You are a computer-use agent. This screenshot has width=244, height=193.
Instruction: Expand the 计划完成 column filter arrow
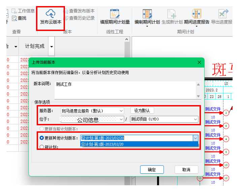pyautogui.click(x=51, y=46)
